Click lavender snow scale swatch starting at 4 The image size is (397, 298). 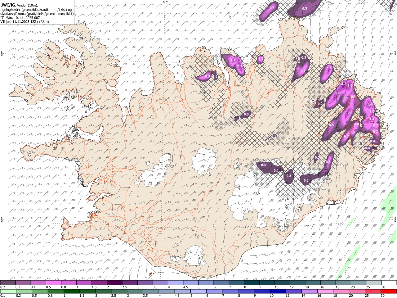coord(175,282)
